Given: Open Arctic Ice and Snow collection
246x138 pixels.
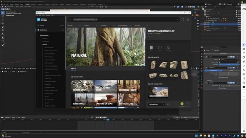Looking at the screenshot, I should [x=106, y=86].
